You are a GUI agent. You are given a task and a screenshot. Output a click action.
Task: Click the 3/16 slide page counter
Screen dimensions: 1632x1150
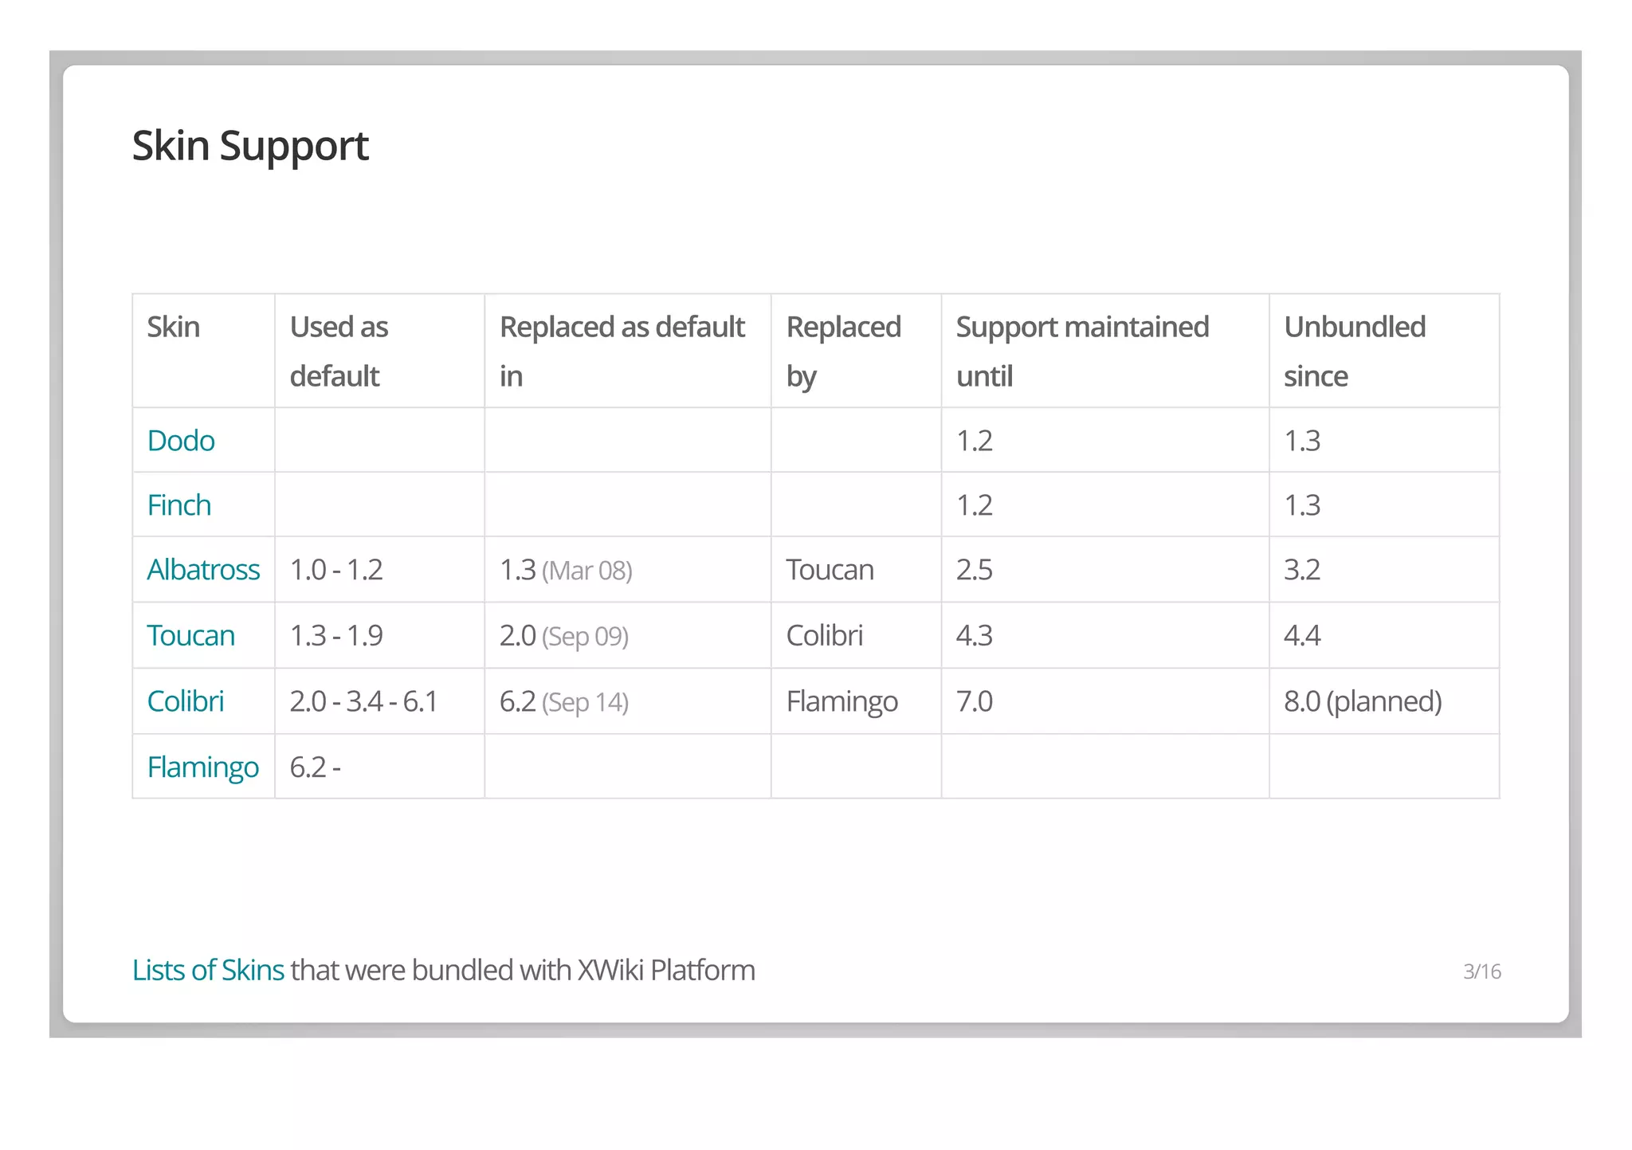pyautogui.click(x=1481, y=971)
